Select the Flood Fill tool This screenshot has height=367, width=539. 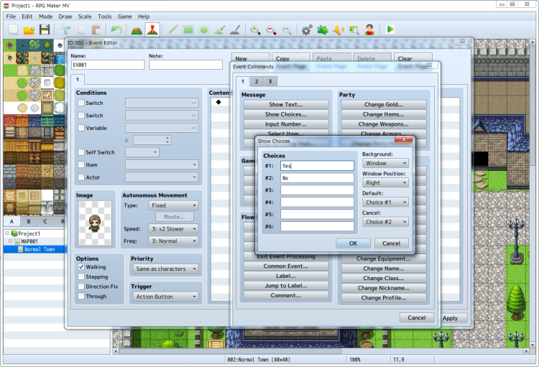[x=220, y=29]
